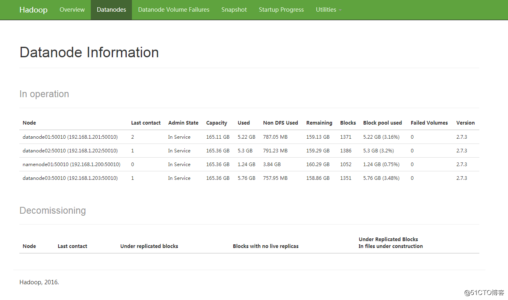The image size is (508, 300).
Task: Click blocks count 1052
Action: 346,165
